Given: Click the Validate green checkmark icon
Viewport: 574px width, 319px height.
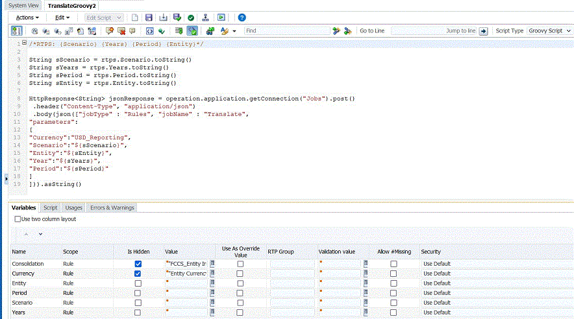Looking at the screenshot, I should pyautogui.click(x=190, y=18).
